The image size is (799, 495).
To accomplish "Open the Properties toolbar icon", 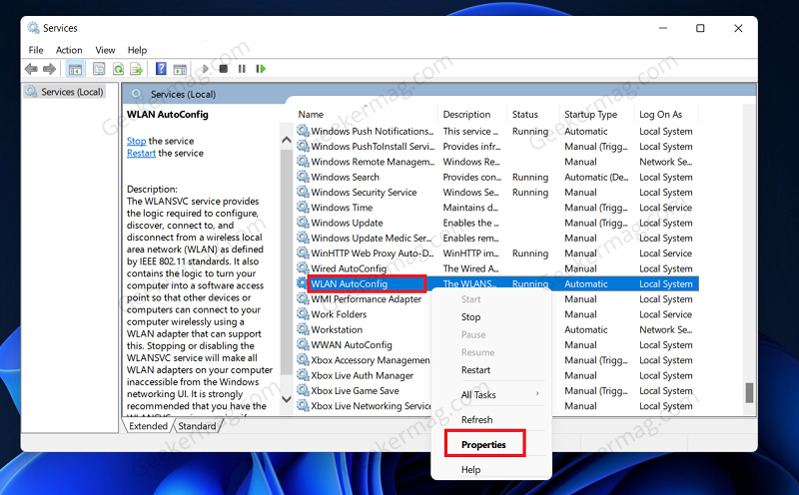I will [99, 69].
